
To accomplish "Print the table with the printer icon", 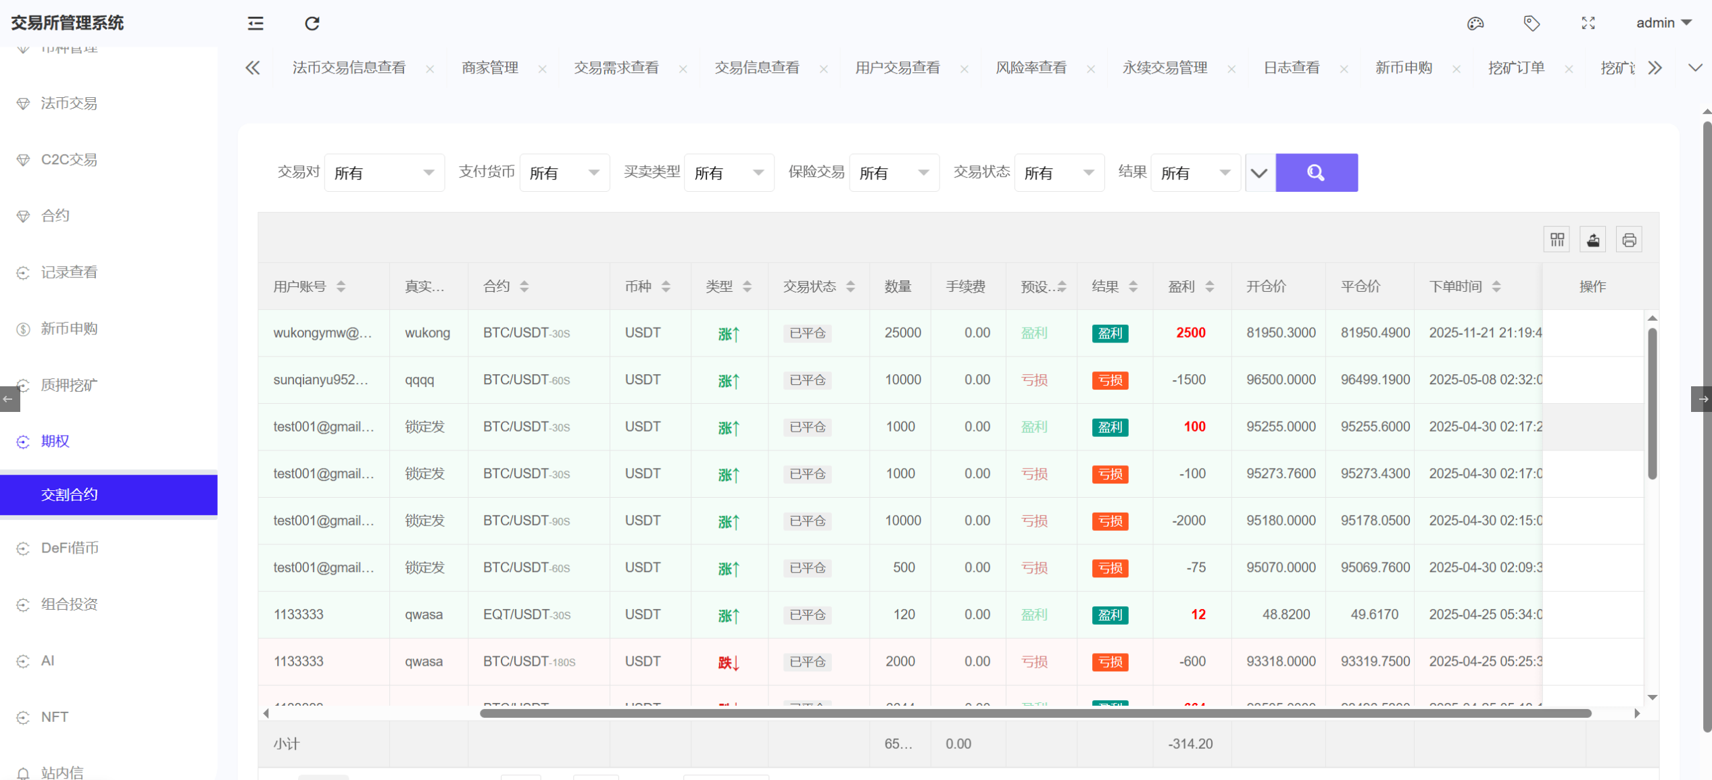I will tap(1629, 239).
